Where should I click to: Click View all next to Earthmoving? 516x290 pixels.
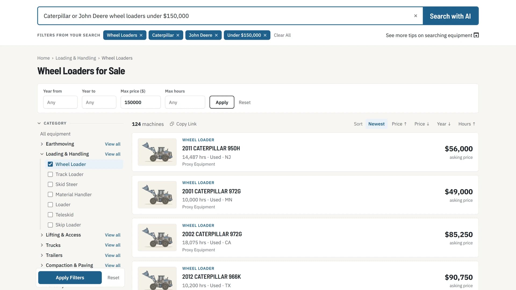click(113, 144)
